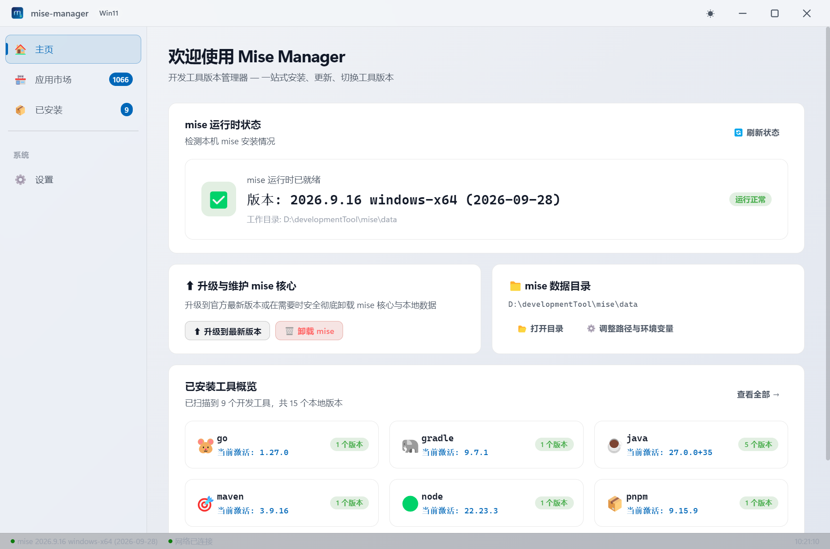Click the go gopher icon
Screen dimensions: 830x549
coord(205,445)
